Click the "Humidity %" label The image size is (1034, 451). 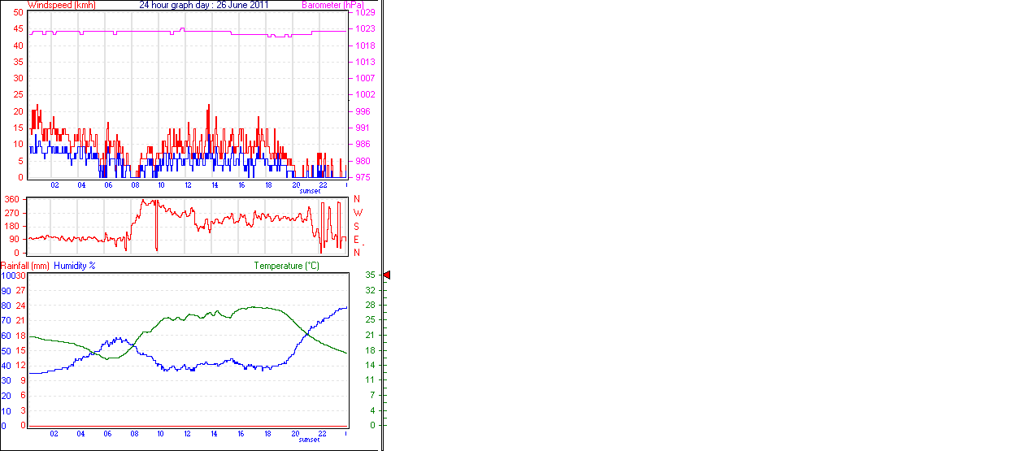tap(75, 266)
